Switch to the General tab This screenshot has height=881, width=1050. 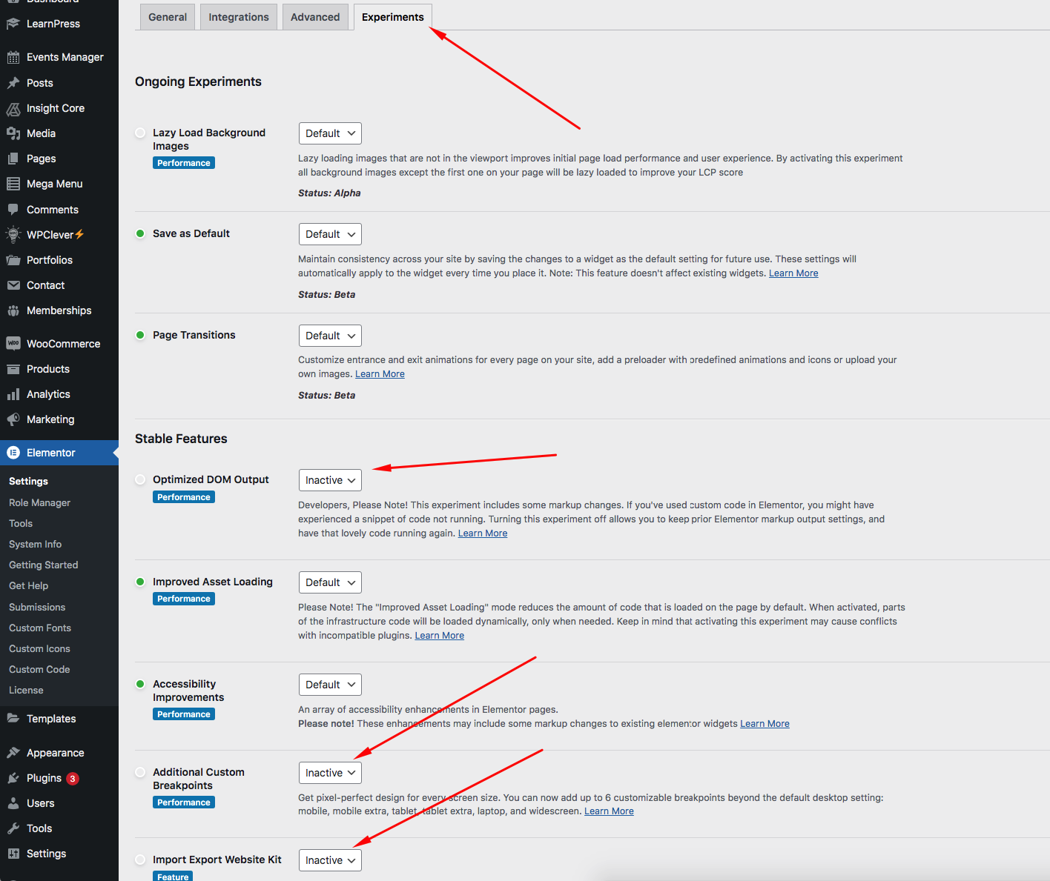pos(168,17)
